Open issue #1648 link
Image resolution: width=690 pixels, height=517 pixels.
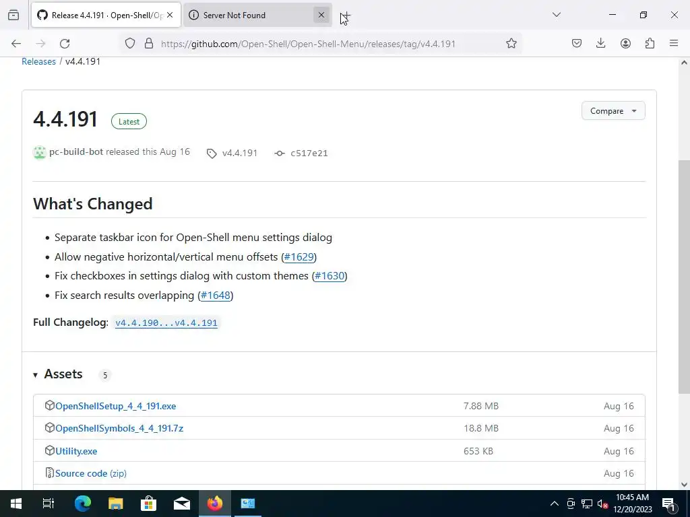215,295
